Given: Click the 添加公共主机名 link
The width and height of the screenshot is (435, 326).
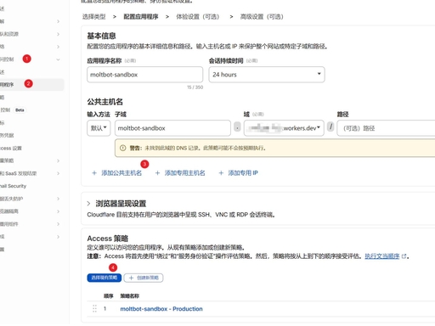Looking at the screenshot, I should click(117, 173).
